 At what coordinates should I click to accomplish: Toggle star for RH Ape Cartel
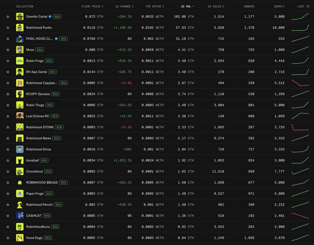(8, 72)
